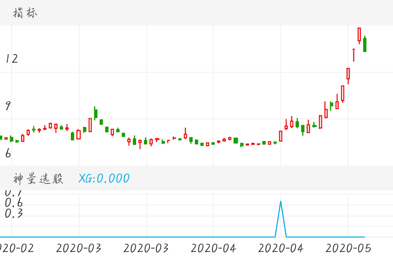Click the price axis label 9

pyautogui.click(x=8, y=106)
